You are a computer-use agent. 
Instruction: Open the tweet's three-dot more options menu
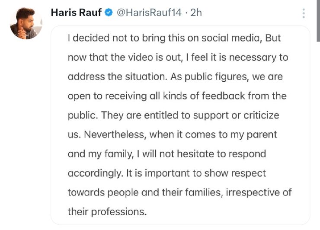[304, 14]
